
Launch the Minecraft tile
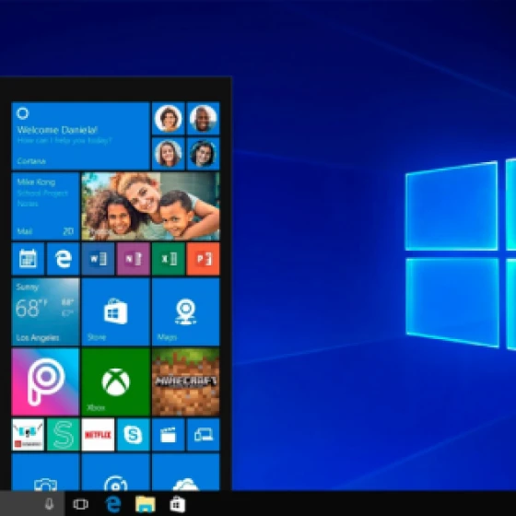coord(185,381)
